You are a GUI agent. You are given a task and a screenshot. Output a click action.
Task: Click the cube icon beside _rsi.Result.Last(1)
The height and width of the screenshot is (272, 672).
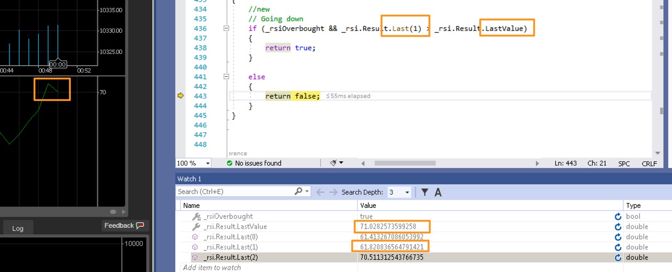tap(195, 247)
